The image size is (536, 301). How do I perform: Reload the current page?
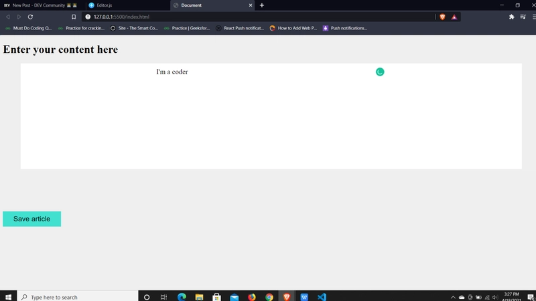(x=30, y=17)
